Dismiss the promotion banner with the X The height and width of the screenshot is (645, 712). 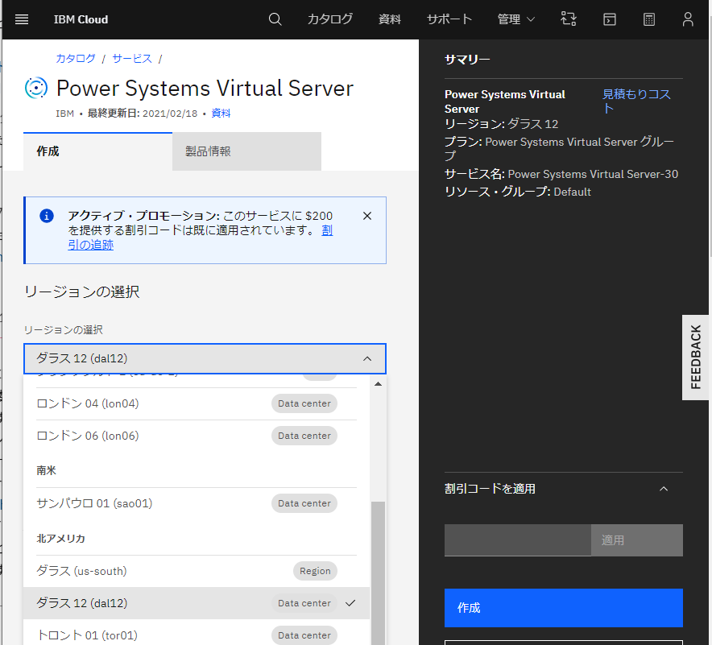point(366,215)
